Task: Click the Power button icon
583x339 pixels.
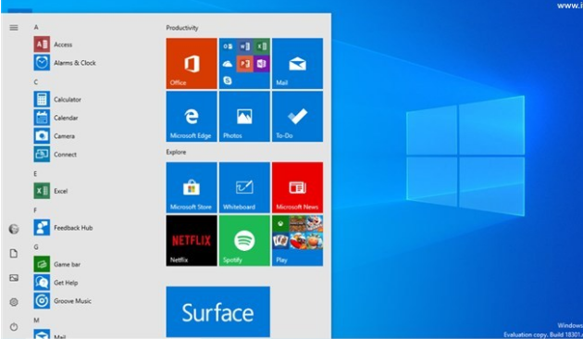Action: pyautogui.click(x=14, y=327)
